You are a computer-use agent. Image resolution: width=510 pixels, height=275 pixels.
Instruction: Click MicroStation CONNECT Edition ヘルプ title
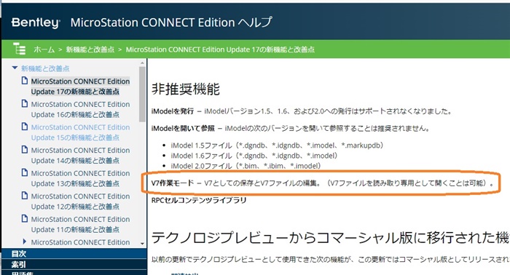pyautogui.click(x=171, y=23)
